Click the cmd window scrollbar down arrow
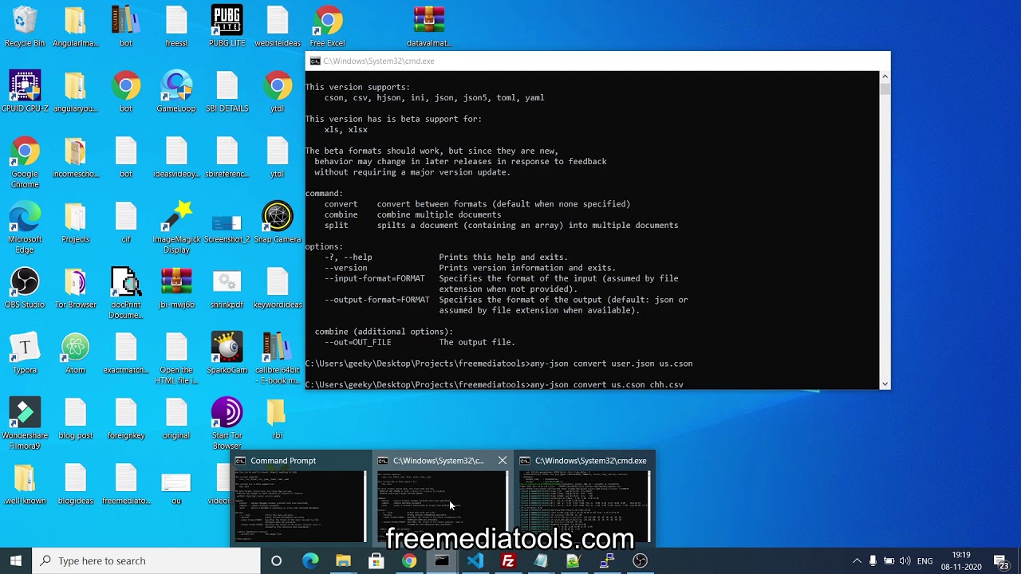Screen dimensions: 1021x574 [885, 384]
